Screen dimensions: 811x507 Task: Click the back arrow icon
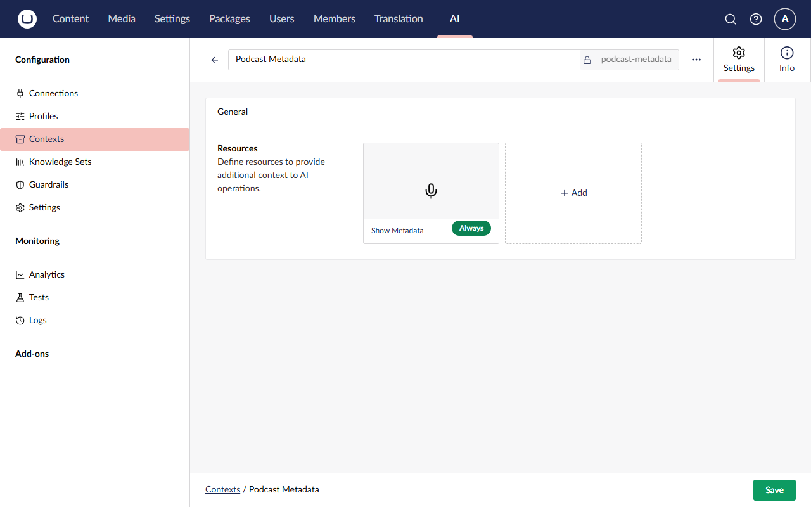point(215,60)
